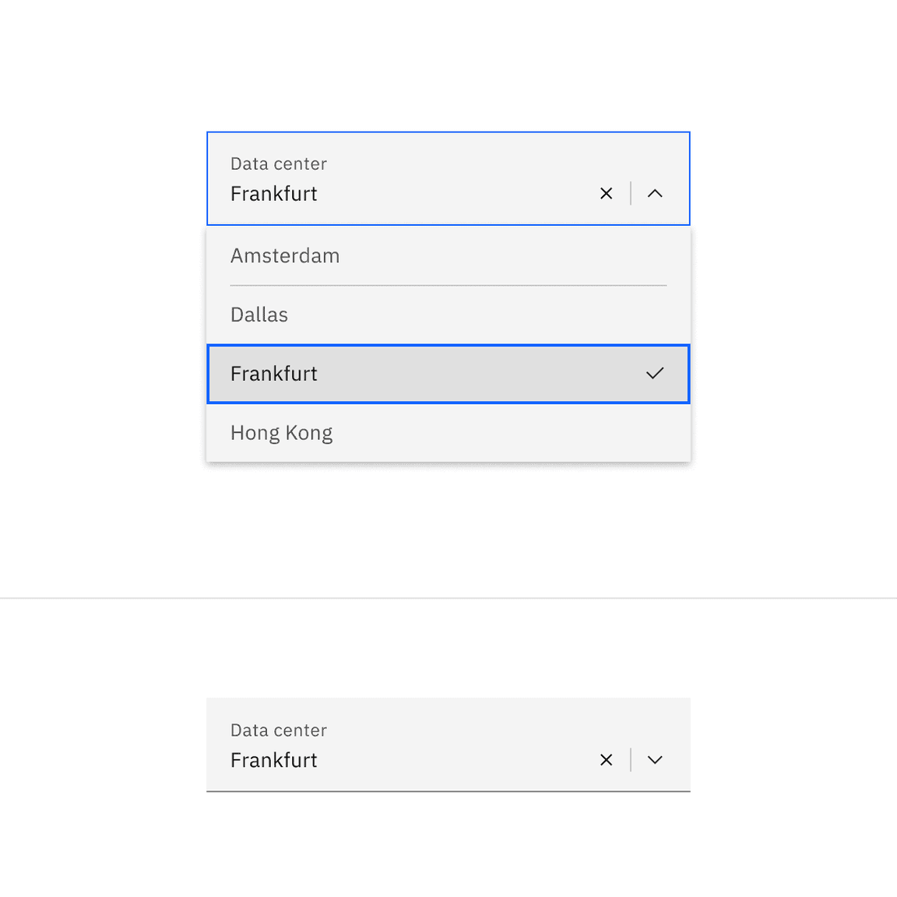Click the Frankfurt text in the focused top field

pyautogui.click(x=274, y=194)
